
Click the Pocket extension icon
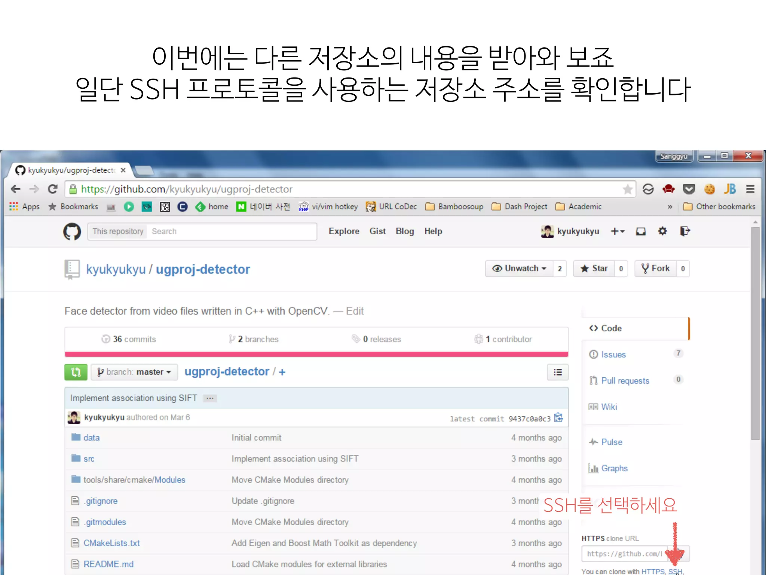(x=689, y=189)
